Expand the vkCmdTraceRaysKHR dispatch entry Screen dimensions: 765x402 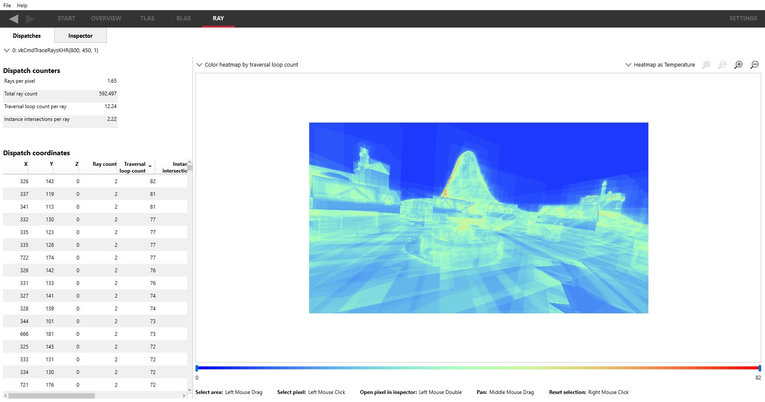[x=7, y=50]
